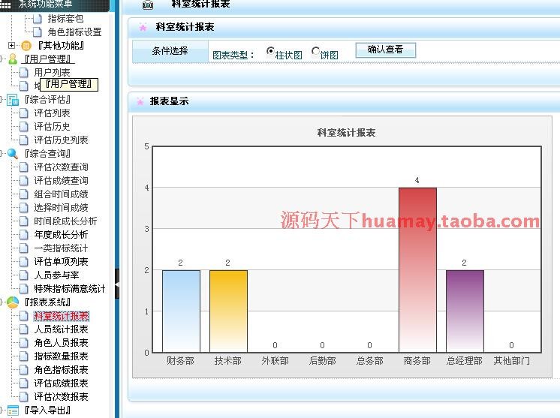560x418 pixels.
Task: Open 『用户管理』 tree node
Action: [x=48, y=59]
